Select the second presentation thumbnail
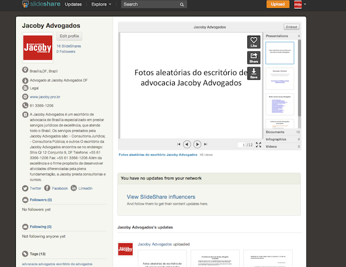346x267 pixels. click(x=280, y=78)
